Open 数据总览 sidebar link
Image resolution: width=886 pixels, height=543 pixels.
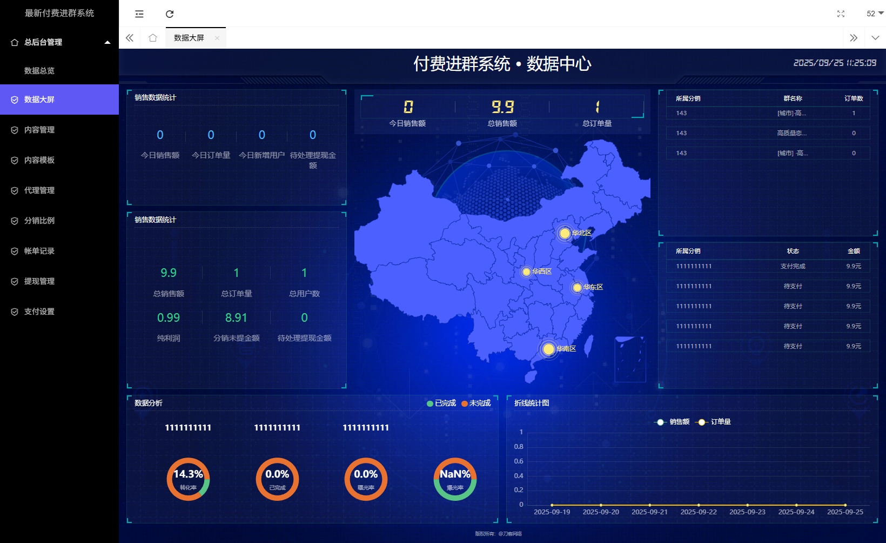39,71
